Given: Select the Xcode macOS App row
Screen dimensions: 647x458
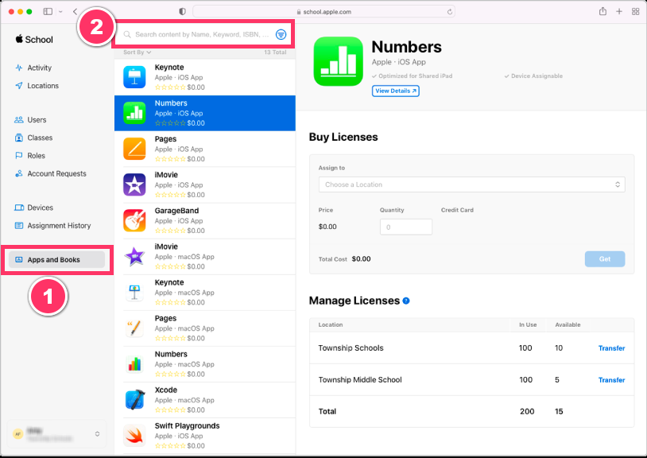Looking at the screenshot, I should [205, 400].
